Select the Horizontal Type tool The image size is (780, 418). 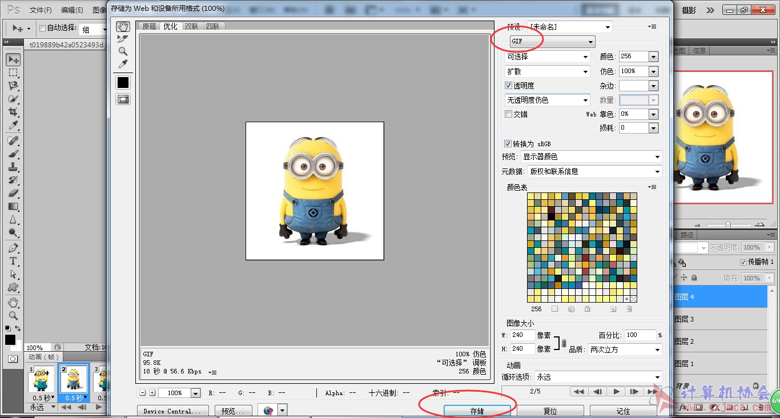[x=13, y=261]
